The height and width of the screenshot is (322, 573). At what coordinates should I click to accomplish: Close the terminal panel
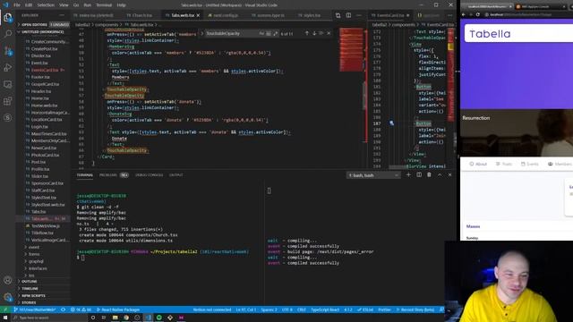pos(449,175)
